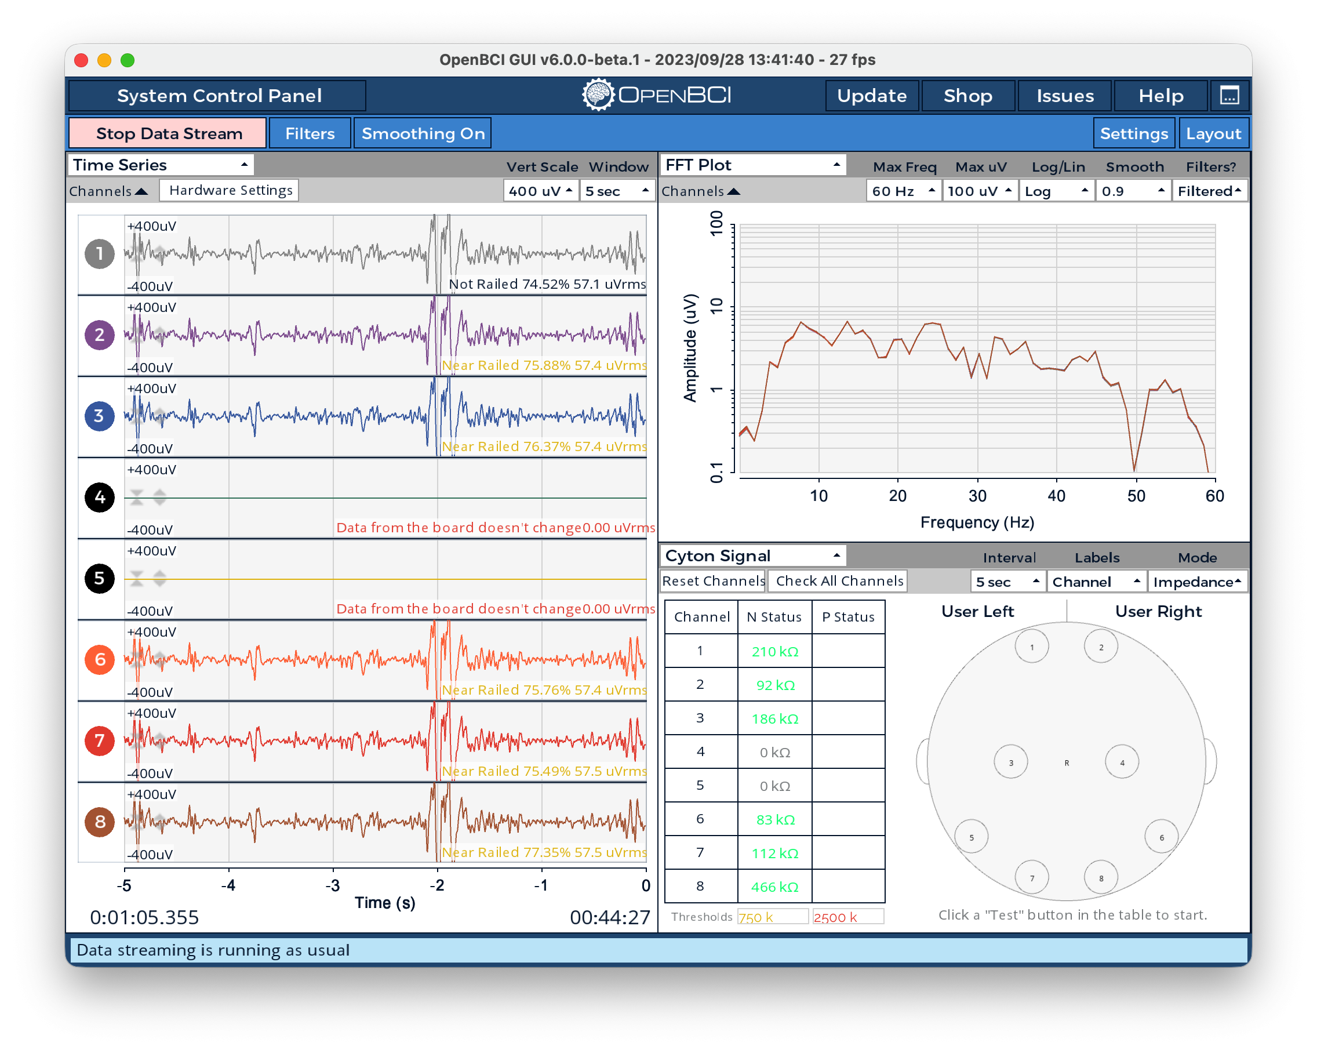Screen dimensions: 1317x1053
Task: Select electrode 7 on the head plot
Action: (x=1032, y=878)
